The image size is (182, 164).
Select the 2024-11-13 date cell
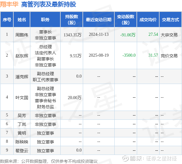tap(99, 34)
